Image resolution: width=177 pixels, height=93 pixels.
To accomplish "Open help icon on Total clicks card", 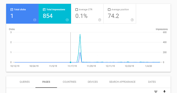I will click(35, 20).
